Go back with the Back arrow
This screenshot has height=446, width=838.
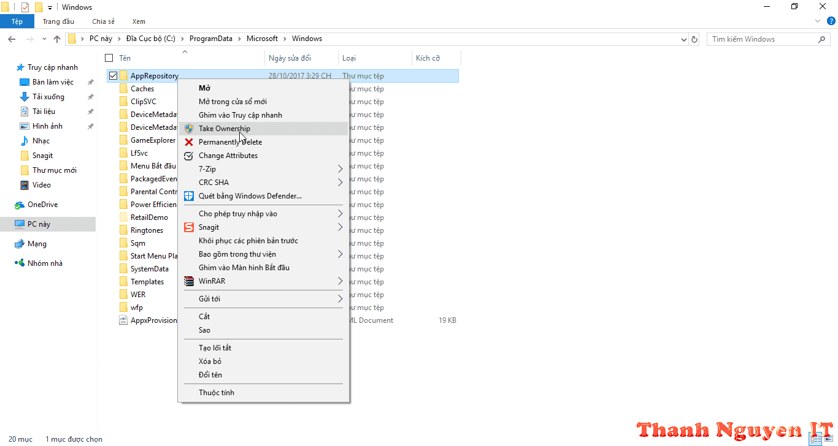[x=12, y=39]
